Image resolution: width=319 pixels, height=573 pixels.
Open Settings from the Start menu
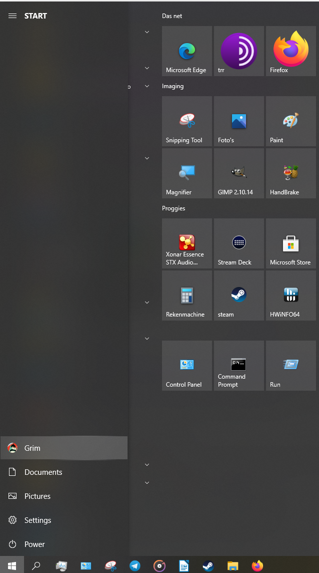(64, 520)
